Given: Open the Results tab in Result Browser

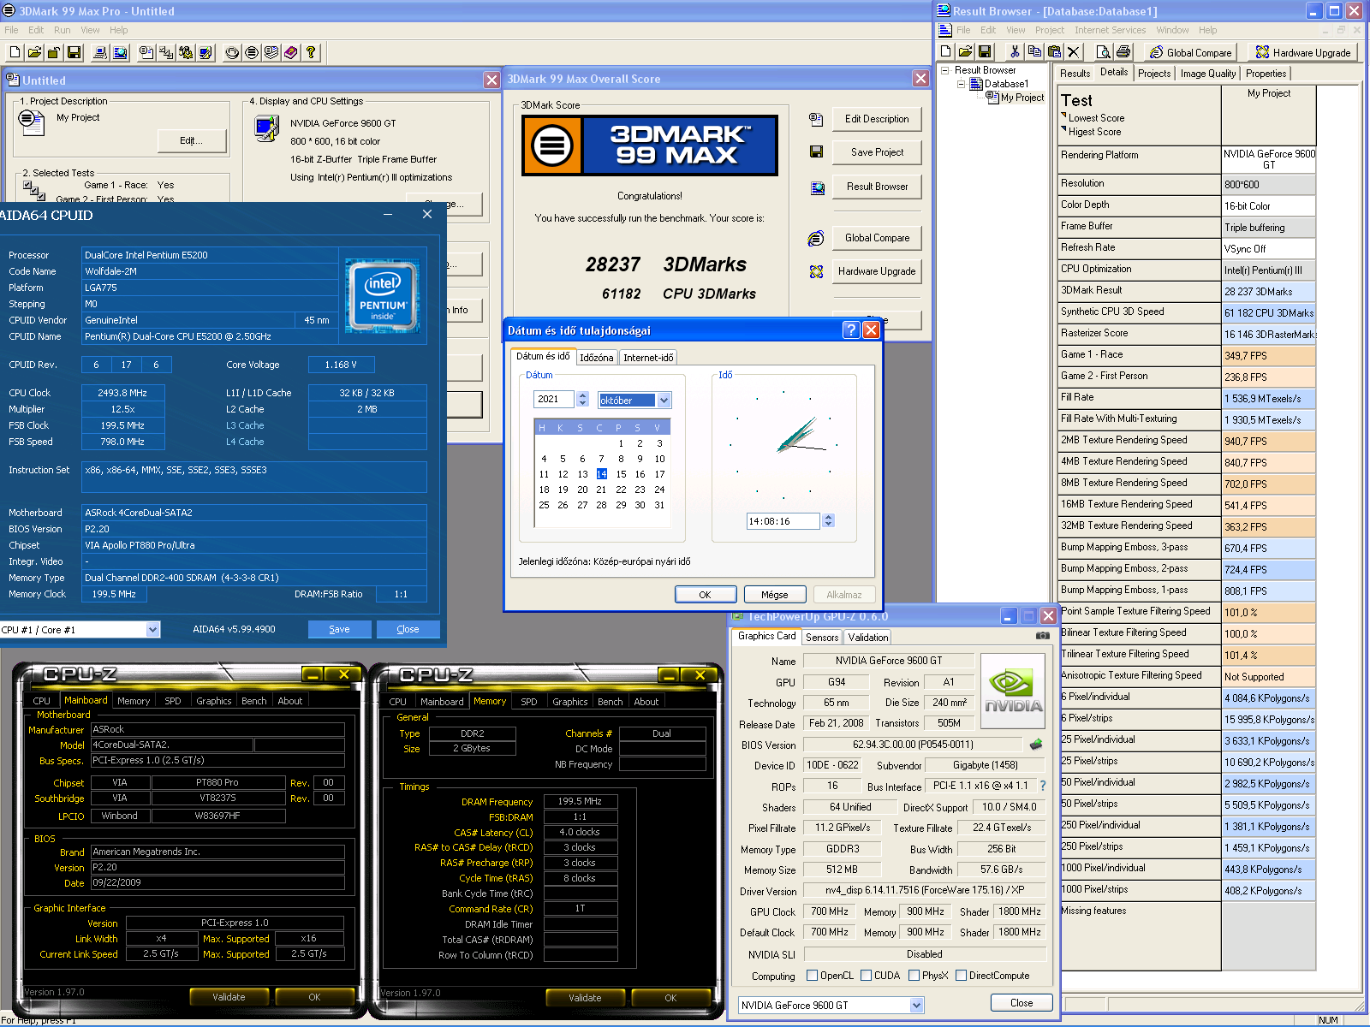Looking at the screenshot, I should (x=1075, y=74).
